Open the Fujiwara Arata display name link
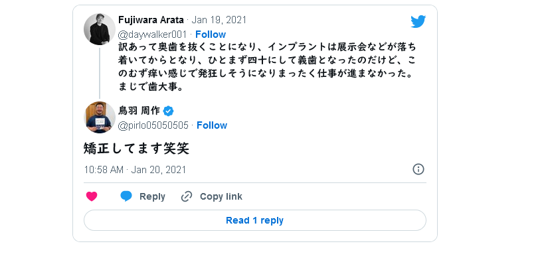The width and height of the screenshot is (548, 266). coord(151,20)
